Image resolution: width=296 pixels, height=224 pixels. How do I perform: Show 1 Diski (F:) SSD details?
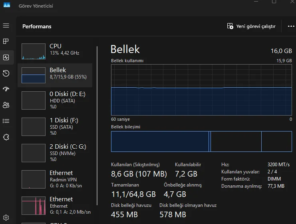point(55,126)
